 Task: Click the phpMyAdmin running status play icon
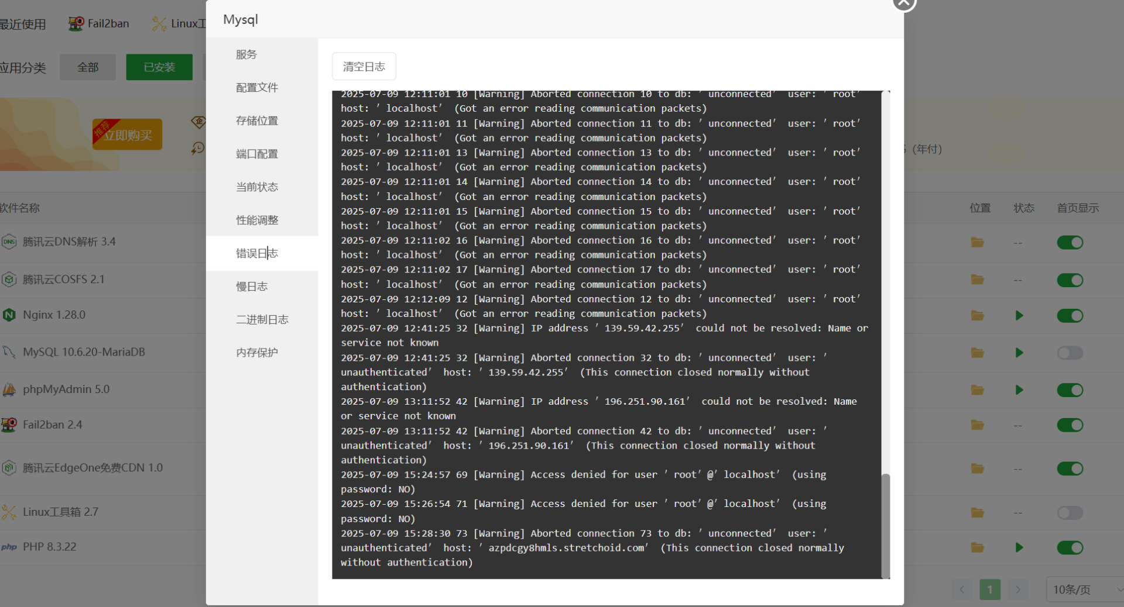(1019, 390)
